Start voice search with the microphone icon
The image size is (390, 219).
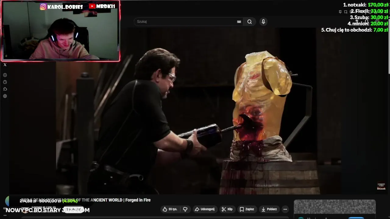pos(264,22)
